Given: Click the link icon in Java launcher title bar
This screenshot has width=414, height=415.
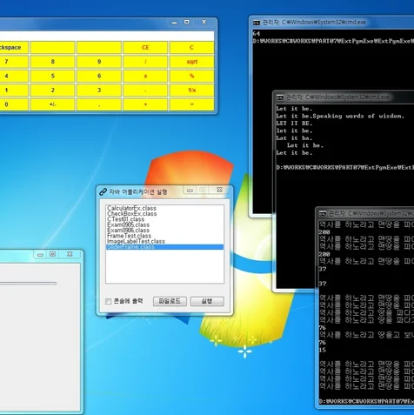Looking at the screenshot, I should point(103,191).
